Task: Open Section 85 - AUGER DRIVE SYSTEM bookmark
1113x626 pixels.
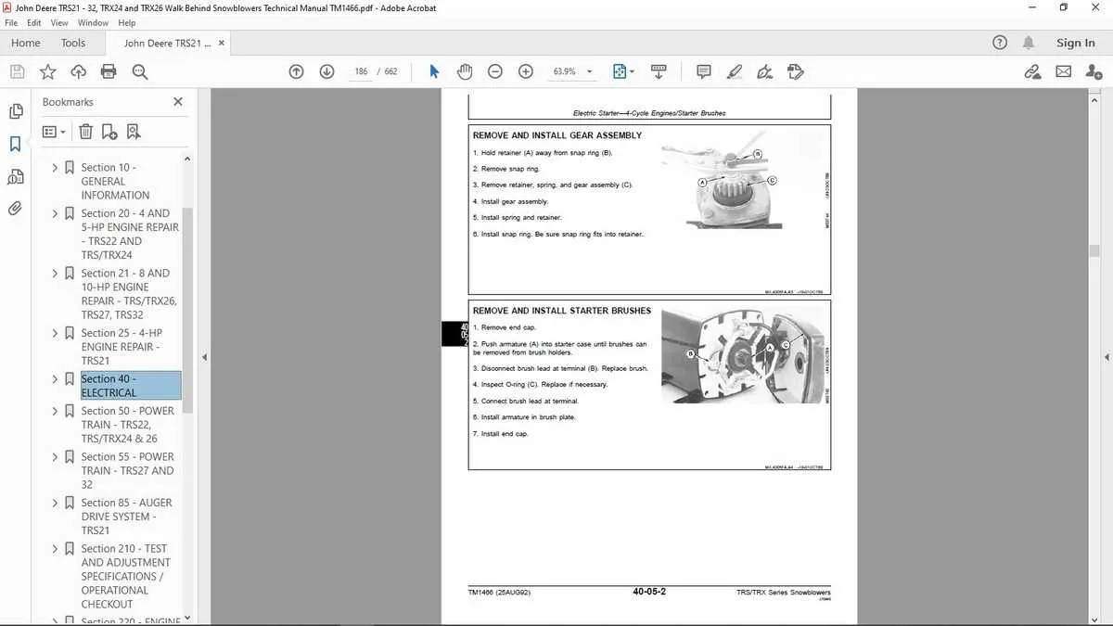Action: pos(126,517)
